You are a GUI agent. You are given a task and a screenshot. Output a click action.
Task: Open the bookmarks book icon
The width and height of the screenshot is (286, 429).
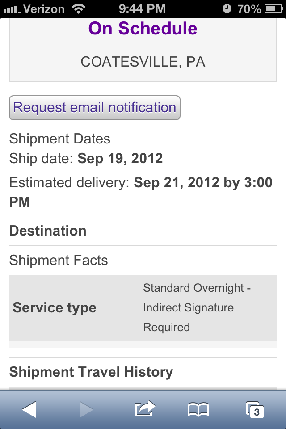pyautogui.click(x=198, y=409)
